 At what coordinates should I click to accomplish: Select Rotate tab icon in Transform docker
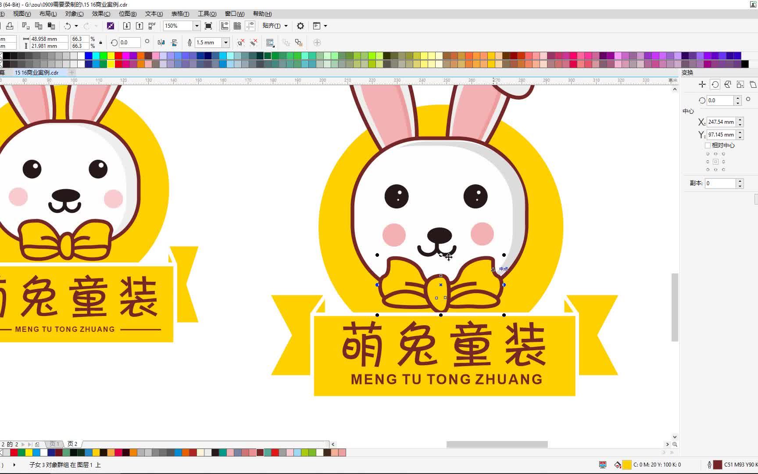coord(715,84)
